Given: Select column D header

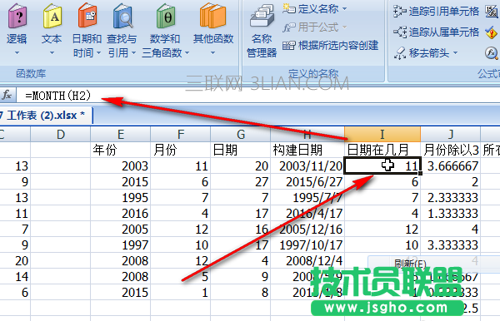Looking at the screenshot, I should tap(61, 134).
